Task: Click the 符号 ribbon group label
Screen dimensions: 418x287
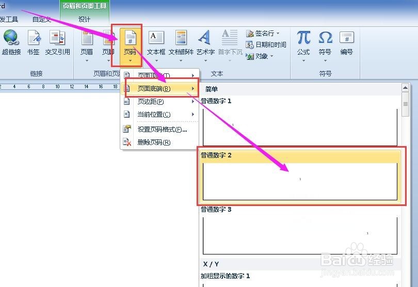Action: point(325,74)
